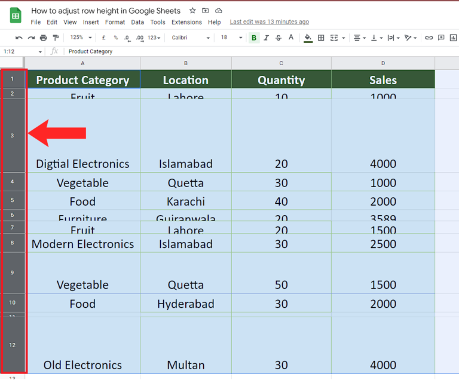The height and width of the screenshot is (386, 459).
Task: Open Calibri font dropdown
Action: (191, 38)
